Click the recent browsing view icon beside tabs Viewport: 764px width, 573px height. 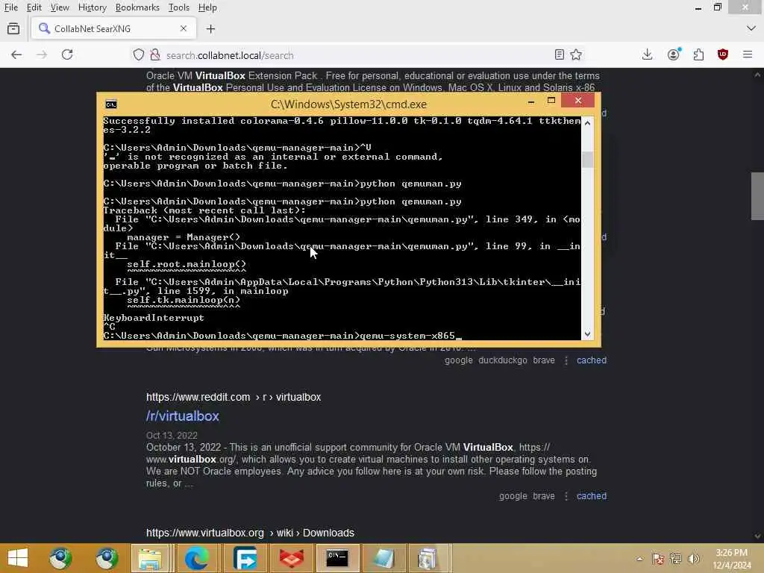13,29
